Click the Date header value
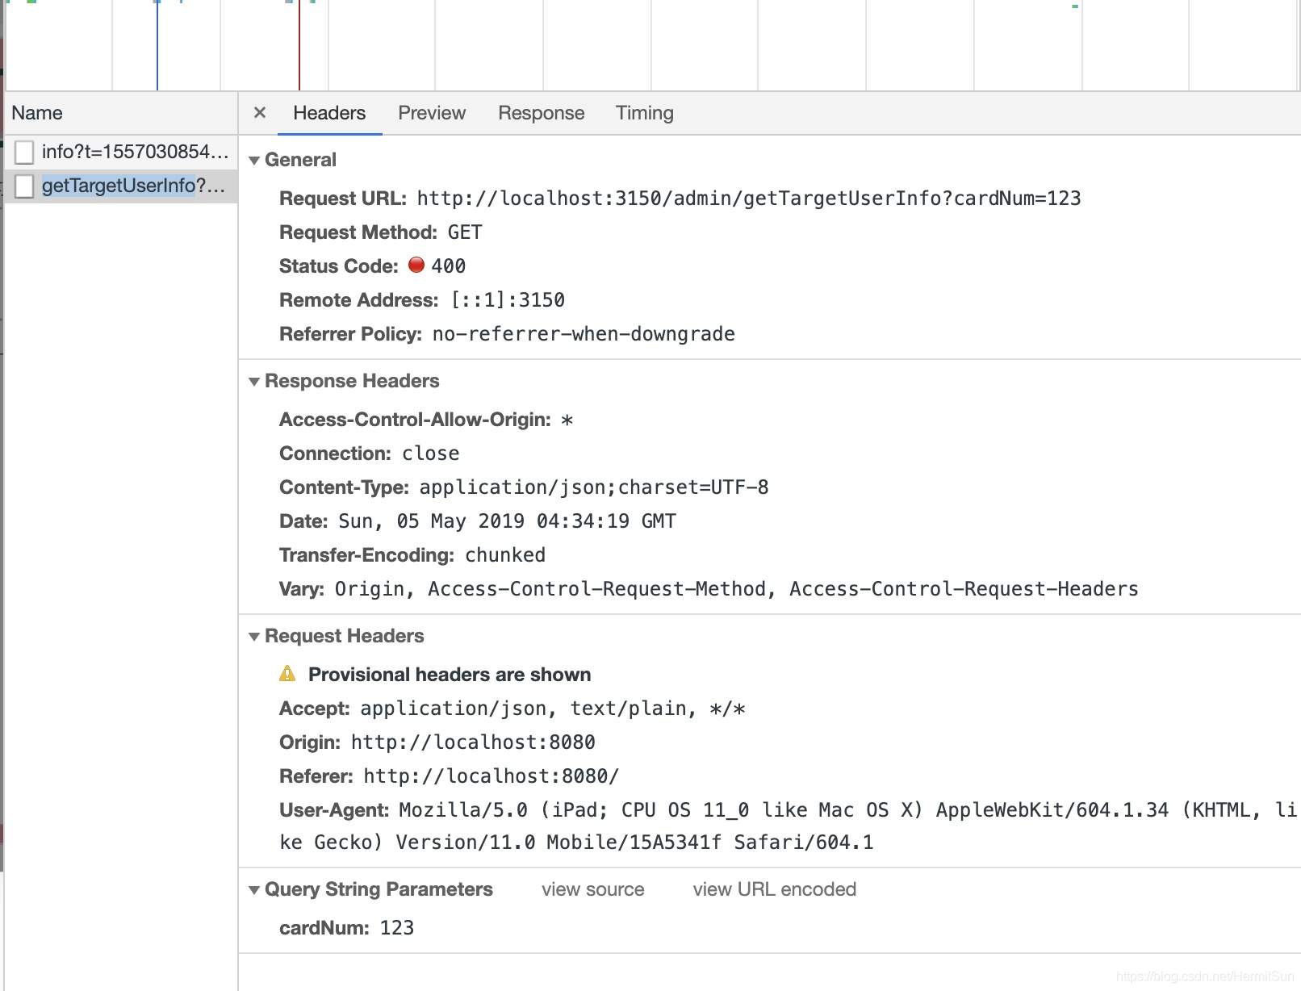Viewport: 1301px width, 991px height. coord(507,521)
